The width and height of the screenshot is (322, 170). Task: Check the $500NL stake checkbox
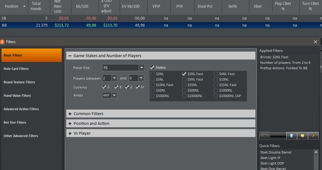184,90
